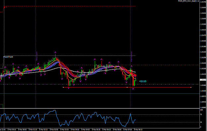The height and width of the screenshot is (131, 207).
Task: Click the 1.01605 price axis label
Action: [203, 19]
